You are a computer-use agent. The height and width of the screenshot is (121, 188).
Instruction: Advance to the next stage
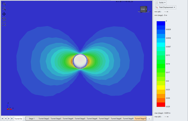(x=9, y=119)
